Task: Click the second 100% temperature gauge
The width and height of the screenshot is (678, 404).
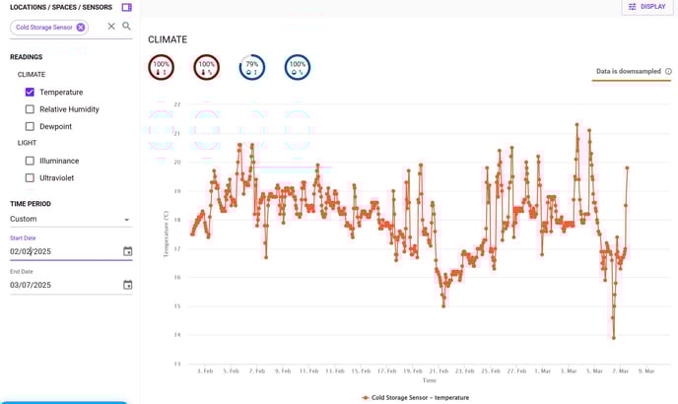Action: click(x=207, y=67)
